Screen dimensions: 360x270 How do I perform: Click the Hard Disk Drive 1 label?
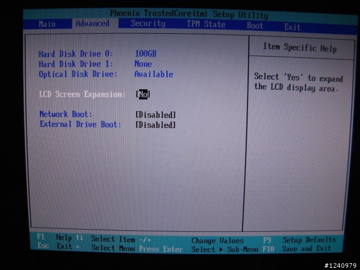pos(76,64)
